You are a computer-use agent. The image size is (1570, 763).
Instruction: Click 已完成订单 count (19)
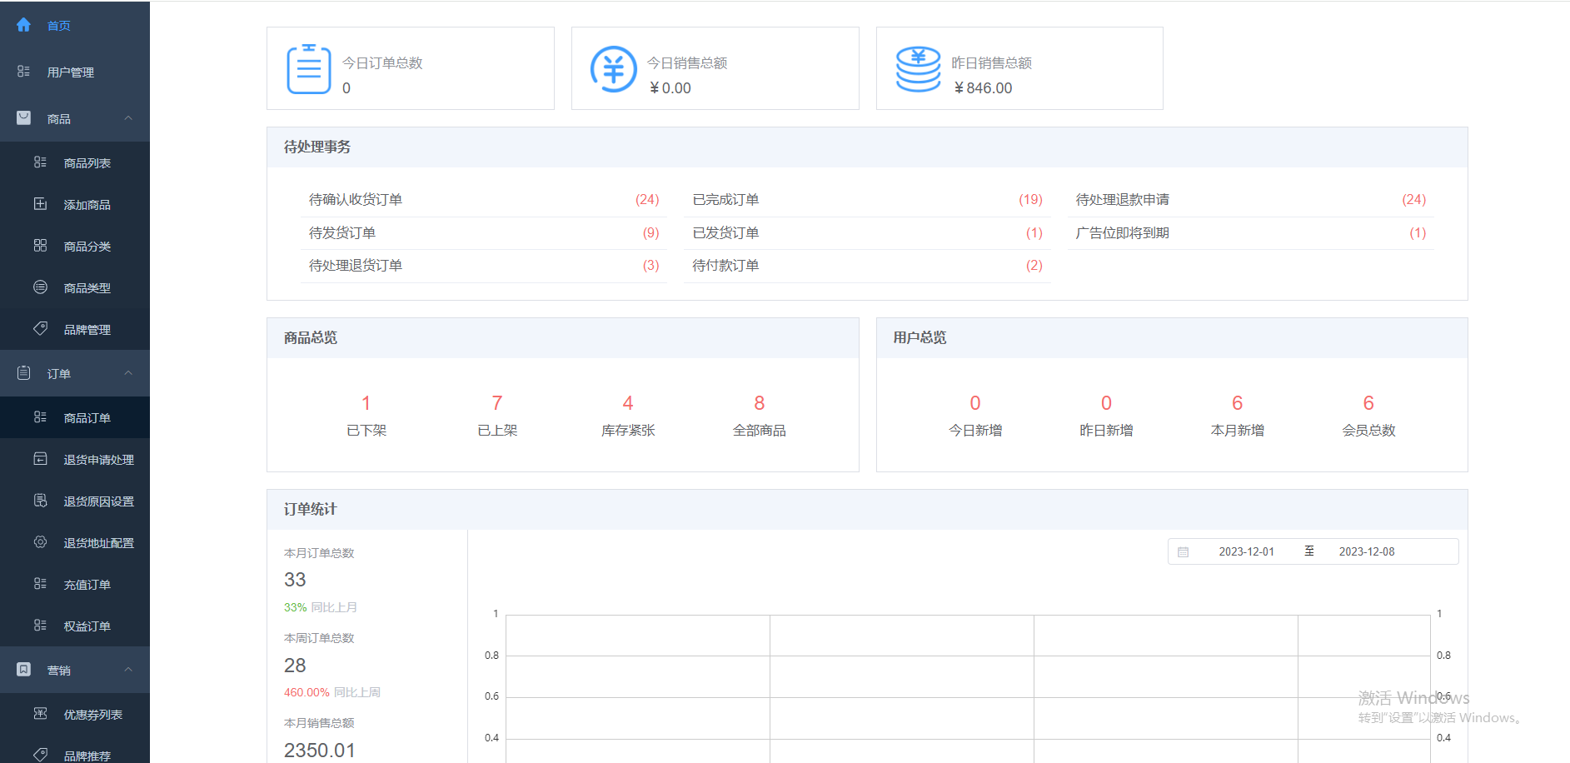(x=1030, y=200)
